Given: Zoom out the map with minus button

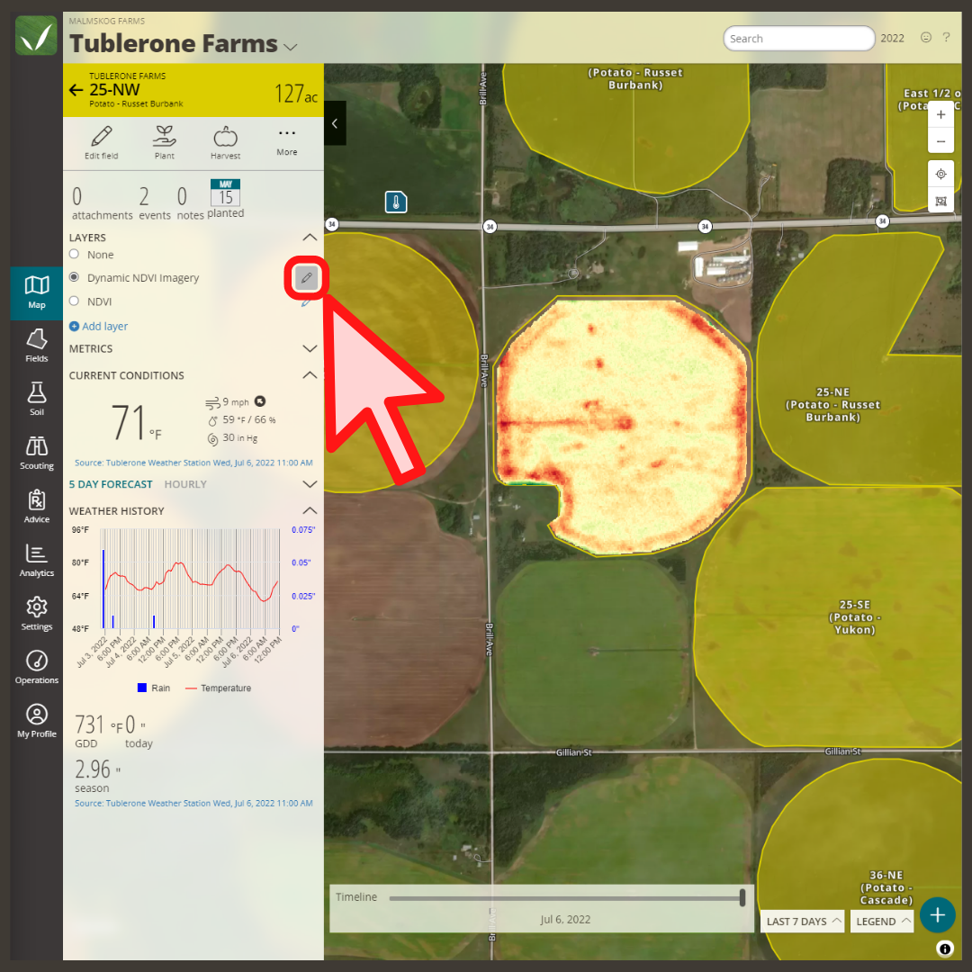Looking at the screenshot, I should pyautogui.click(x=940, y=141).
